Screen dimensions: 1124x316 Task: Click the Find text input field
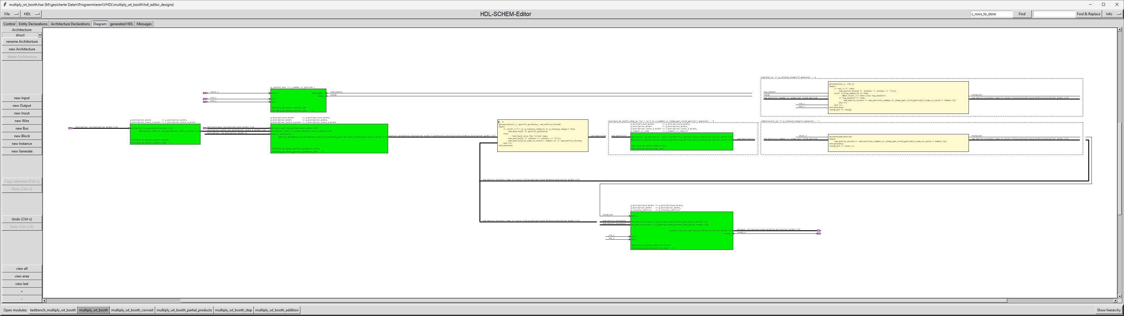tap(991, 14)
